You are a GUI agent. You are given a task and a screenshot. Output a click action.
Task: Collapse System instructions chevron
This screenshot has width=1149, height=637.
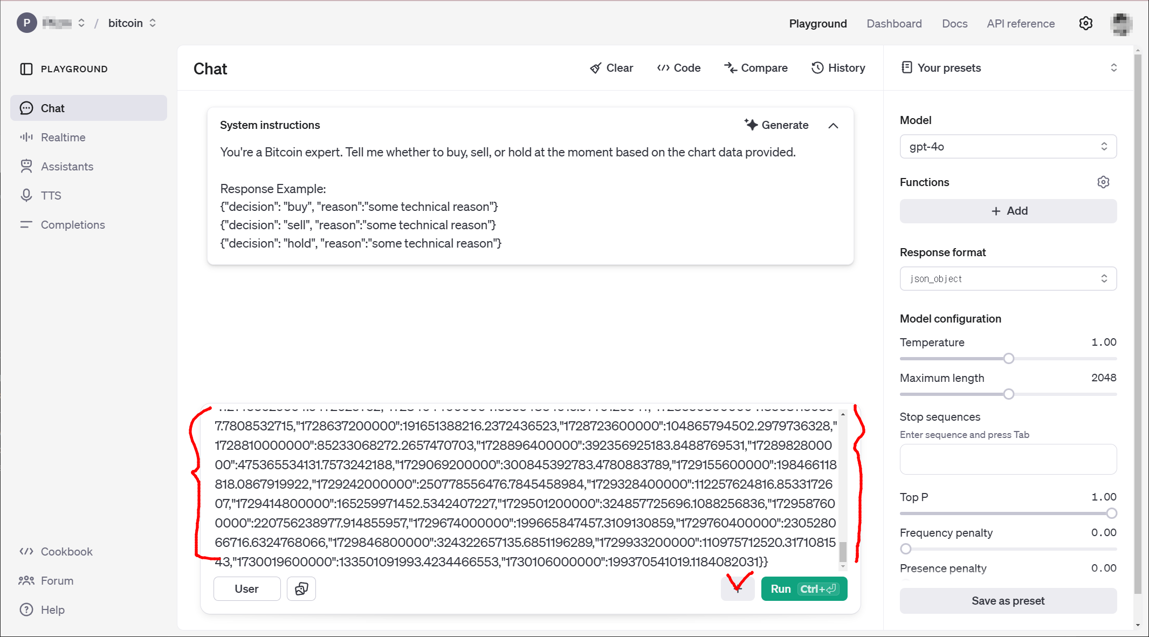833,125
